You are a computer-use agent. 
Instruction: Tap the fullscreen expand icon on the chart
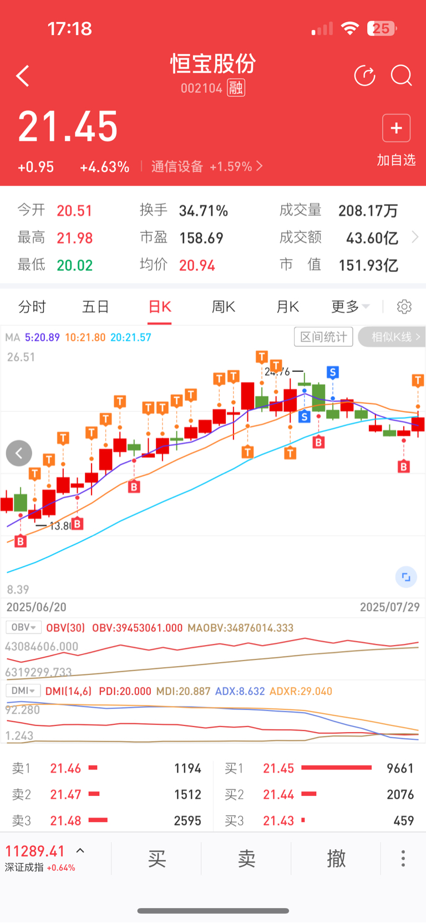pos(406,577)
